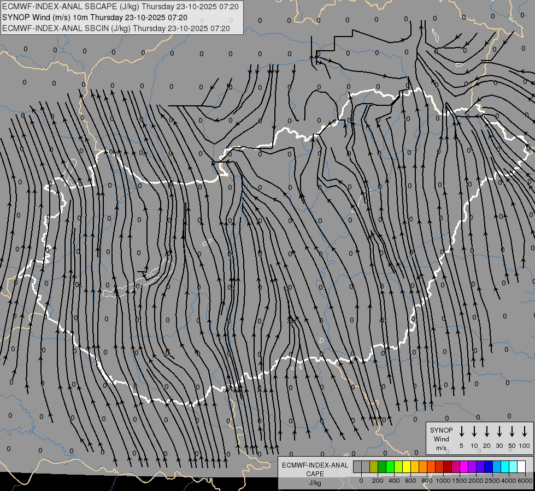This screenshot has width=535, height=491.
Task: Click the 20 m/s wind arrow in the legend
Action: click(487, 432)
